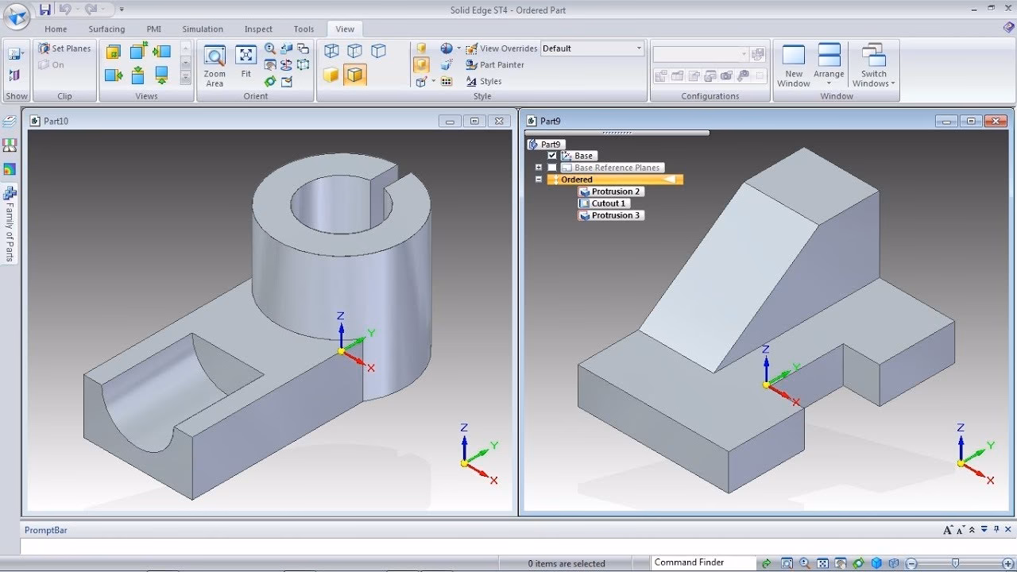Expand the Base Reference Planes tree node

click(x=538, y=168)
